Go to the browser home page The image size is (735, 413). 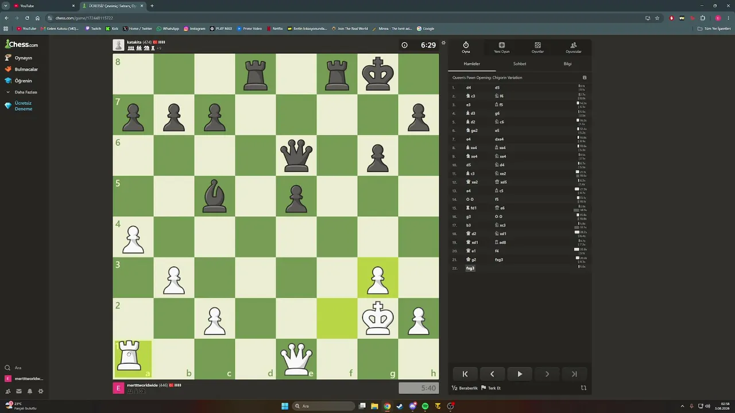(x=37, y=18)
